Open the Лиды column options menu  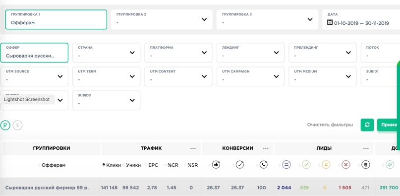tap(366, 148)
